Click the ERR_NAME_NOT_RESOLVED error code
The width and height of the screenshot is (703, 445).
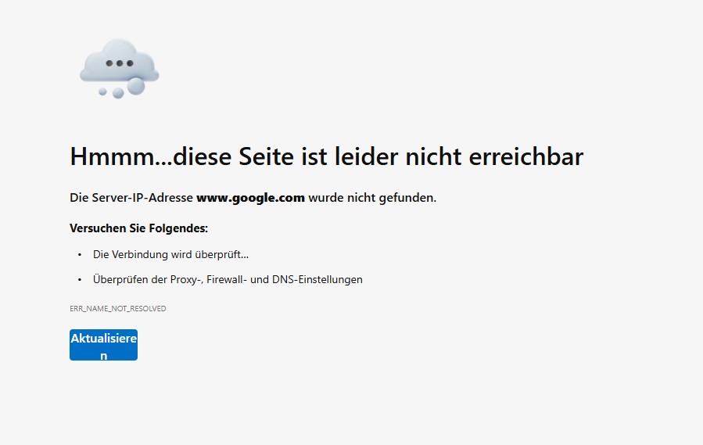[117, 309]
